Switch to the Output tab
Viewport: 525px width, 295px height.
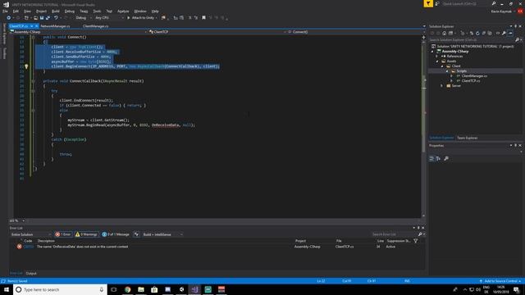coord(31,273)
